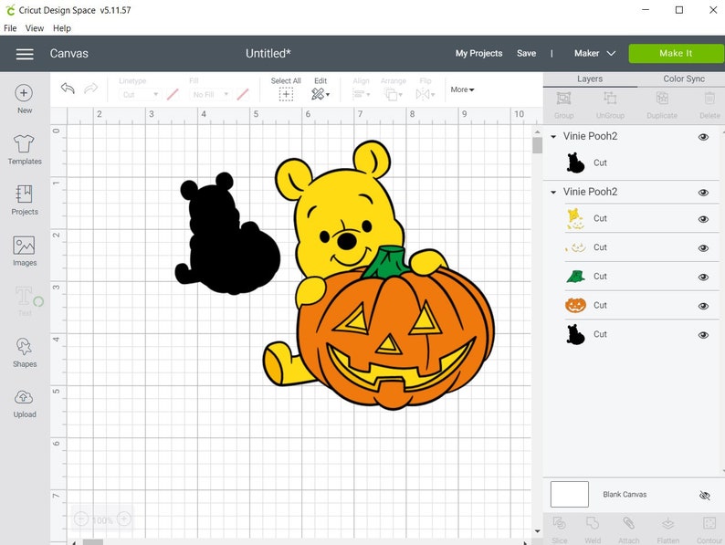This screenshot has height=545, width=725.
Task: Undo the last action
Action: coord(68,88)
